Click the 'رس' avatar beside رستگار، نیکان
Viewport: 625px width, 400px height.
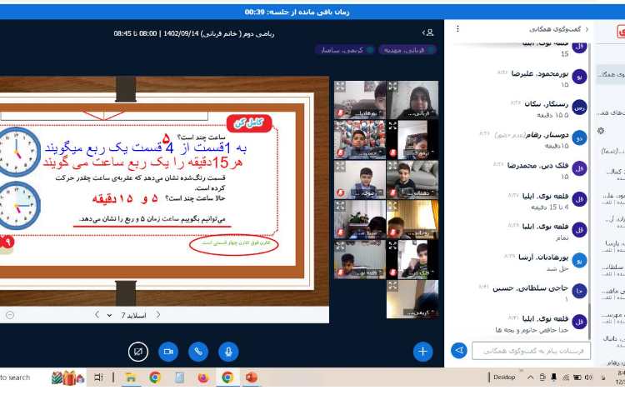pyautogui.click(x=579, y=107)
